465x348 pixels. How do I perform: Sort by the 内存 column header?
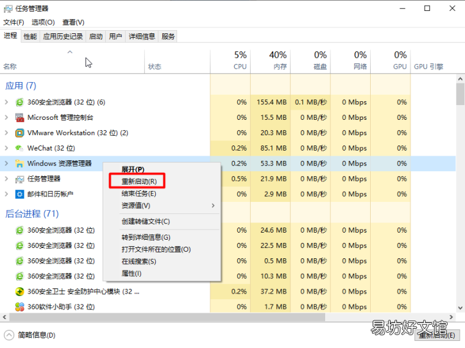[271, 62]
